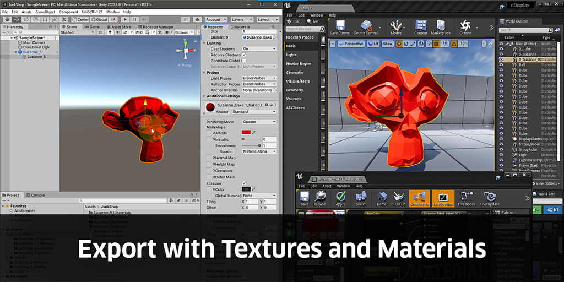Uncheck the Receive Shadows checkbox
This screenshot has width=564, height=282.
click(245, 55)
